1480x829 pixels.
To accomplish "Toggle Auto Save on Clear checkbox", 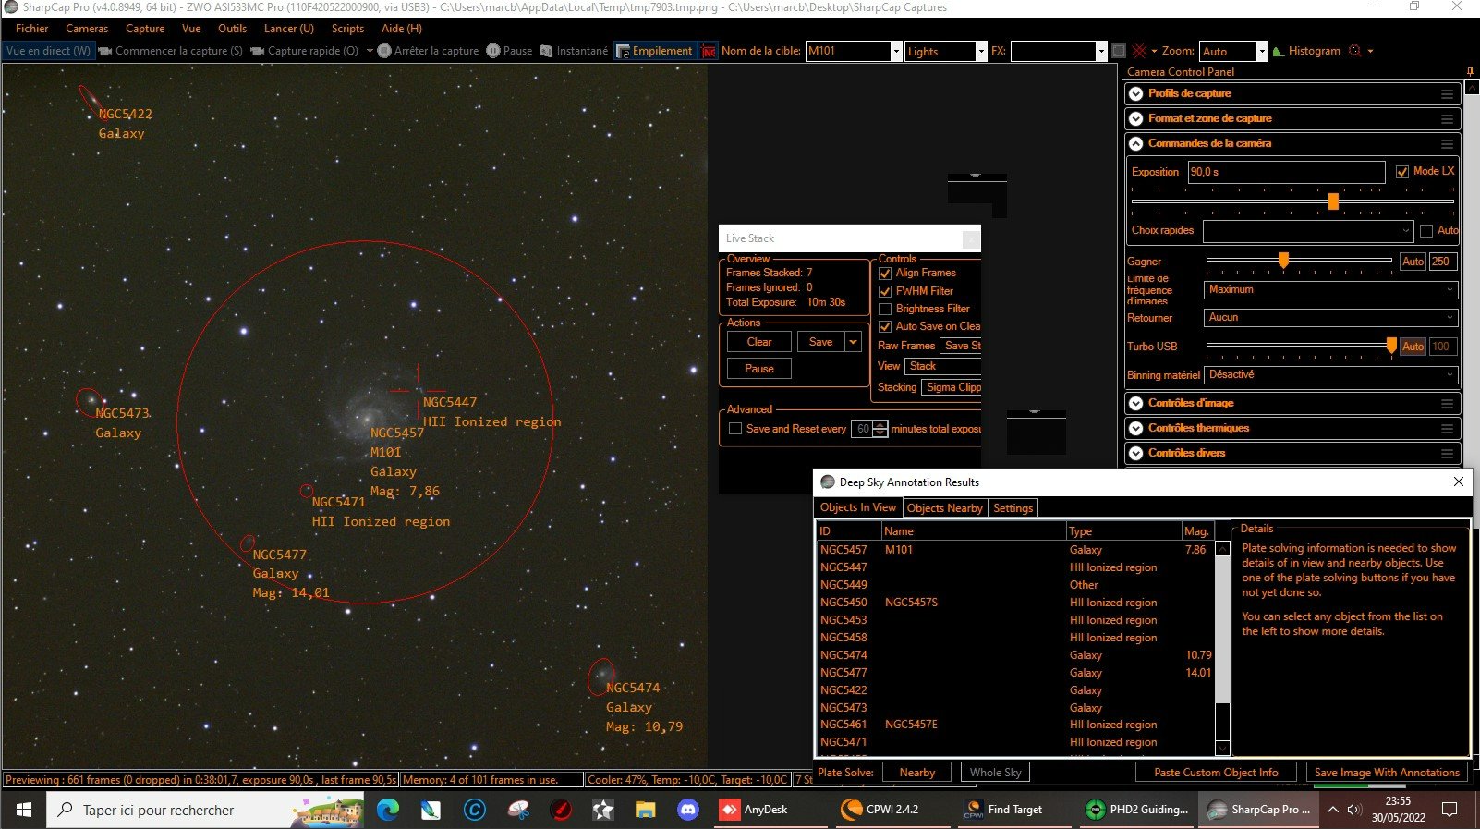I will click(885, 326).
